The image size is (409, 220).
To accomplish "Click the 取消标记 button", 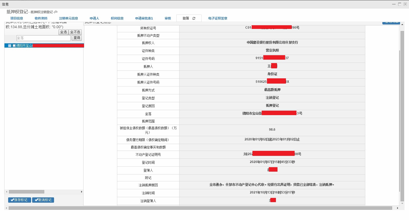I will click(43, 200).
